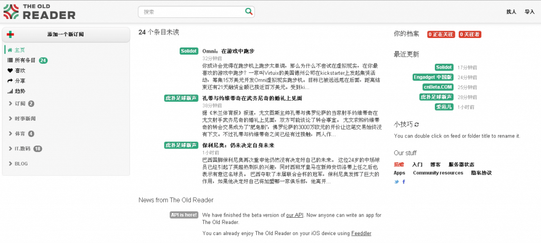Click the share arrow icon for 分享
541x243 pixels.
point(10,81)
